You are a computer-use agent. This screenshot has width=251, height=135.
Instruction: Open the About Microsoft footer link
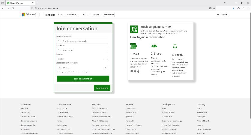202,112
